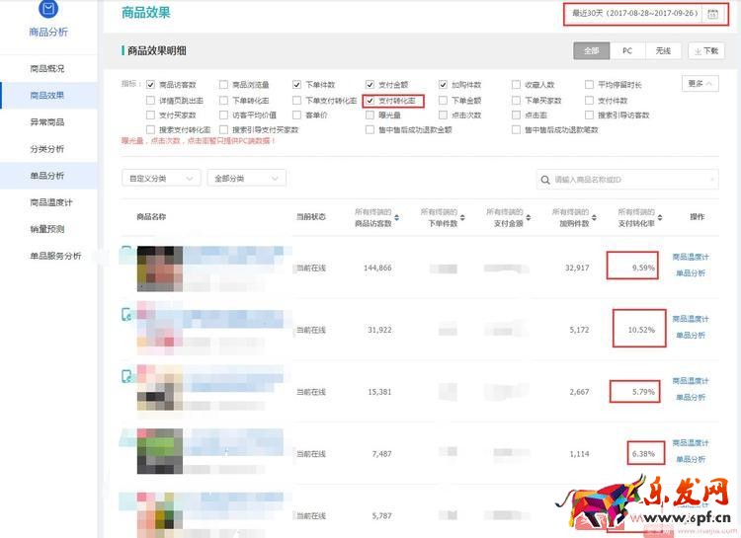Select the 客单价 checkbox
The height and width of the screenshot is (538, 741).
[x=296, y=115]
